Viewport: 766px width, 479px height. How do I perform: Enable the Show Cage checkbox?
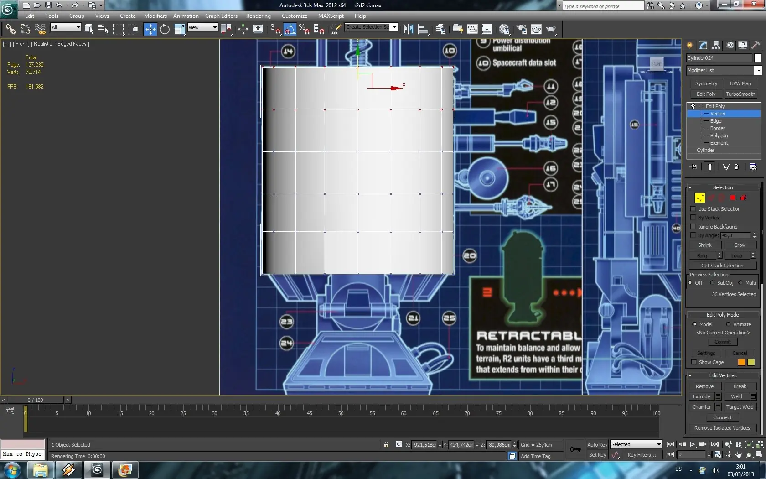pyautogui.click(x=694, y=362)
